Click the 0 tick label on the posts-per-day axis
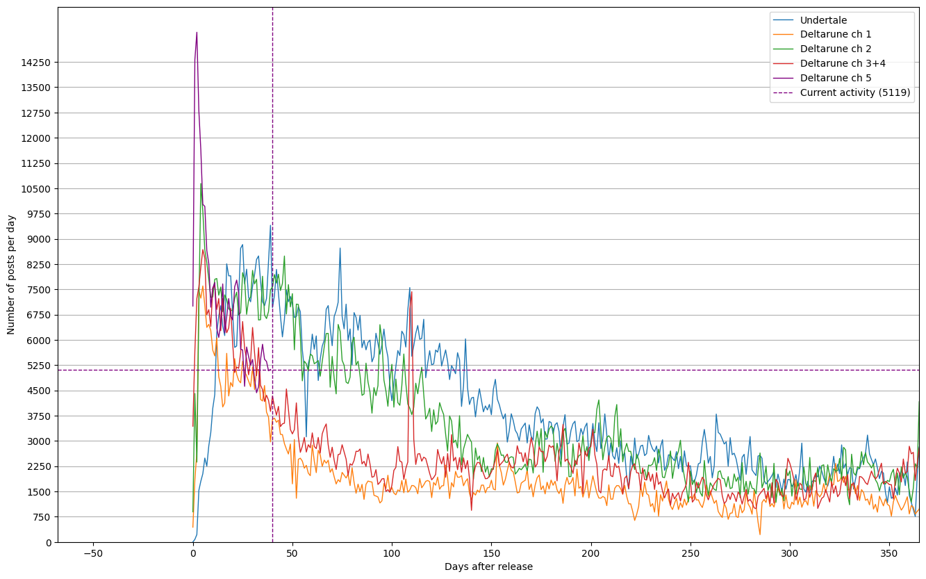Image resolution: width=926 pixels, height=579 pixels. coord(49,542)
